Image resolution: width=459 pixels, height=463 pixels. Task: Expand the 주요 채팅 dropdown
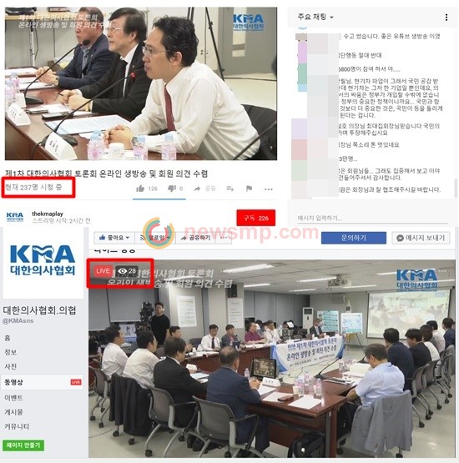[315, 18]
